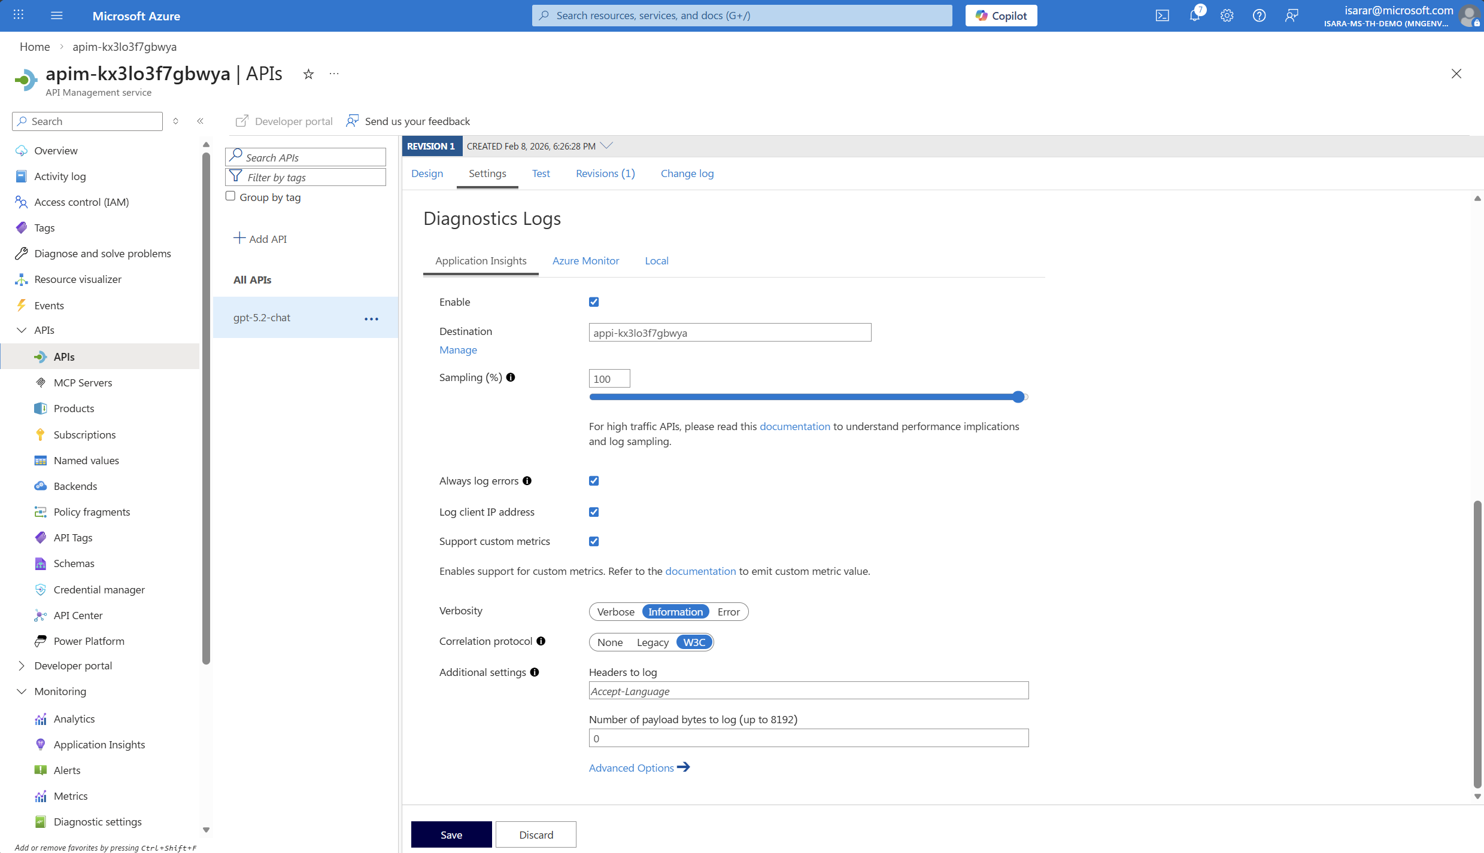Collapse the Monitoring section

pyautogui.click(x=22, y=691)
